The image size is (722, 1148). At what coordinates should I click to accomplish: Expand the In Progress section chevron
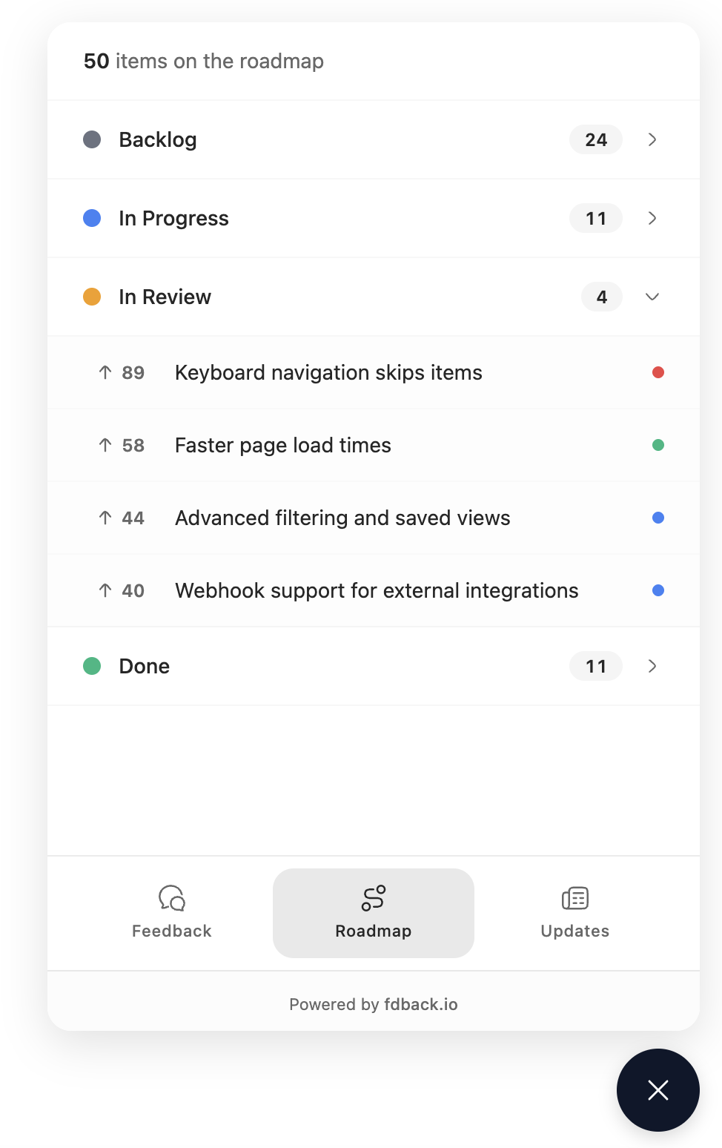(652, 218)
